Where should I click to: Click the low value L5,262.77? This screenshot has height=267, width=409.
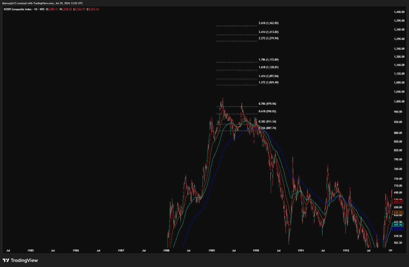pyautogui.click(x=79, y=9)
